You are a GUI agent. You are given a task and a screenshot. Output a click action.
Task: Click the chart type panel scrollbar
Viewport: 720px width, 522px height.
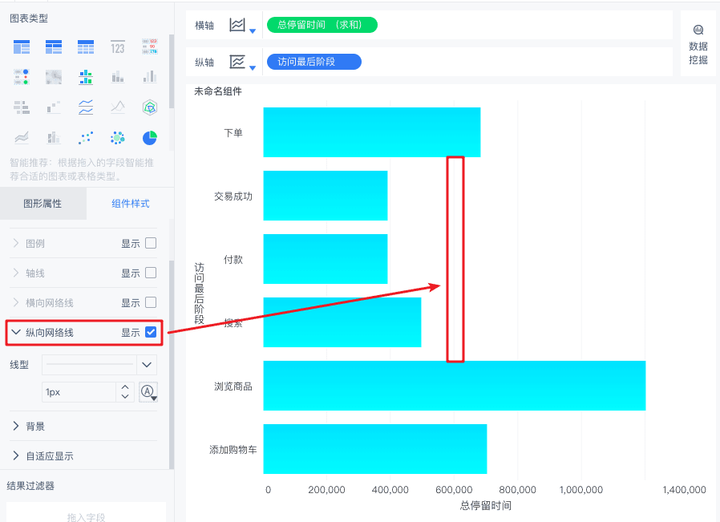point(172,71)
